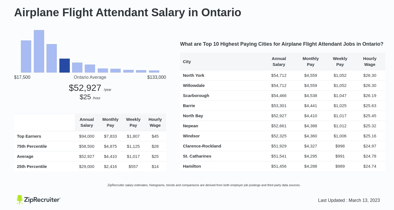Click the Last Updated March 13, 2023 text

[349, 200]
